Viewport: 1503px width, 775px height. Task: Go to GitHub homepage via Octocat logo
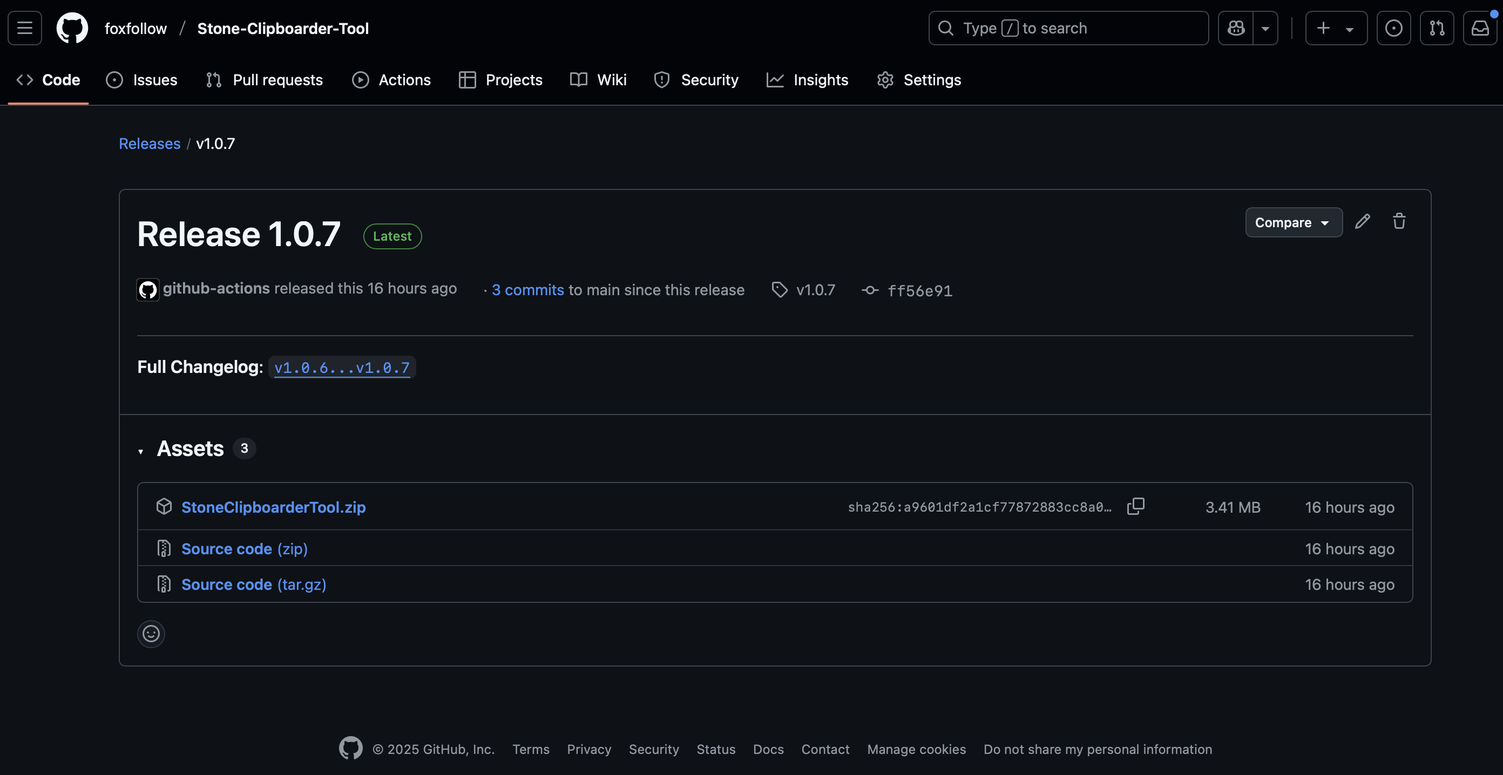pos(72,28)
